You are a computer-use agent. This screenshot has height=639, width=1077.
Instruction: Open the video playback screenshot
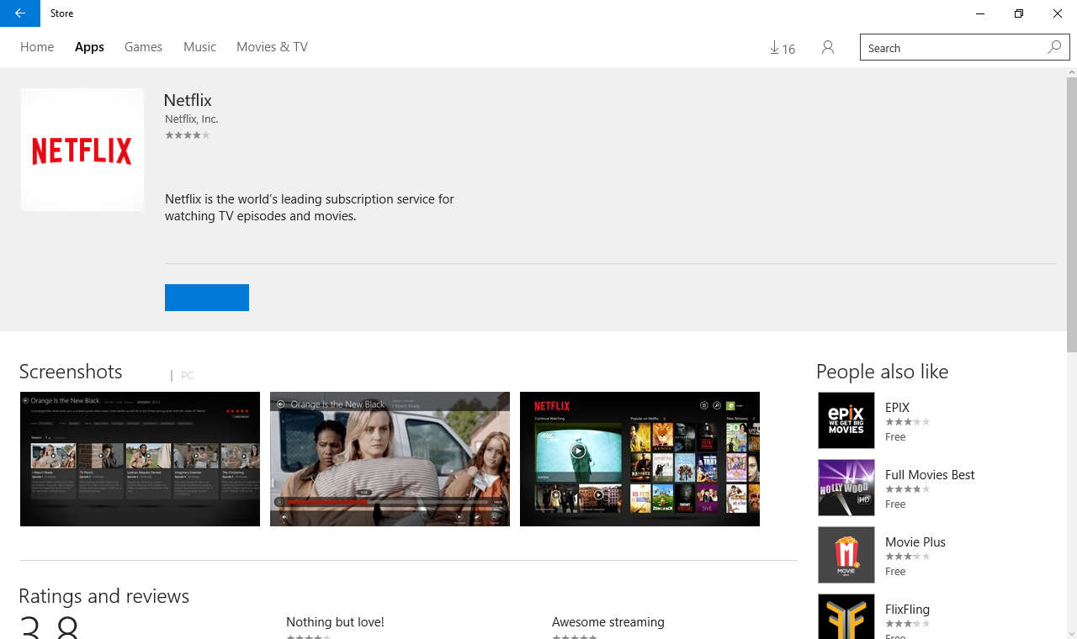click(390, 459)
